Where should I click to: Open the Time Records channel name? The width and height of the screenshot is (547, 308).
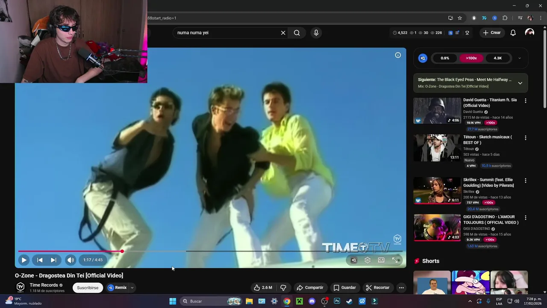tap(44, 285)
